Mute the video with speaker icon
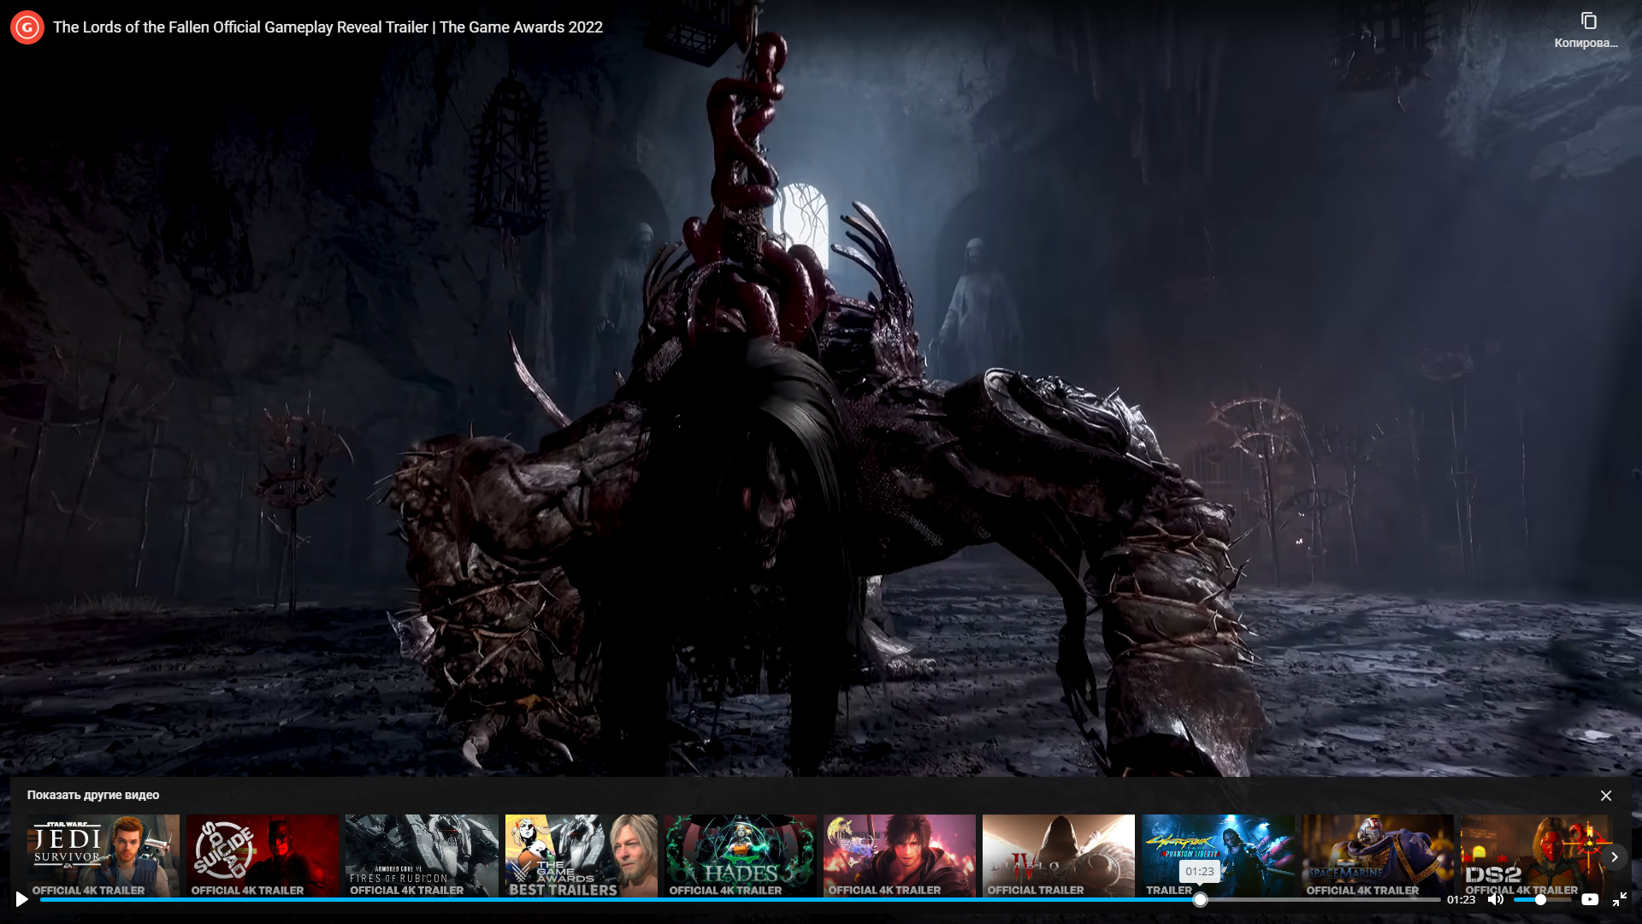Image resolution: width=1642 pixels, height=924 pixels. click(x=1496, y=899)
